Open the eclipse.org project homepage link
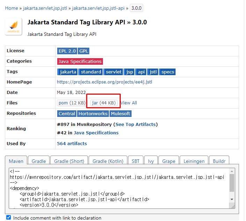The image size is (246, 221). pos(104,82)
